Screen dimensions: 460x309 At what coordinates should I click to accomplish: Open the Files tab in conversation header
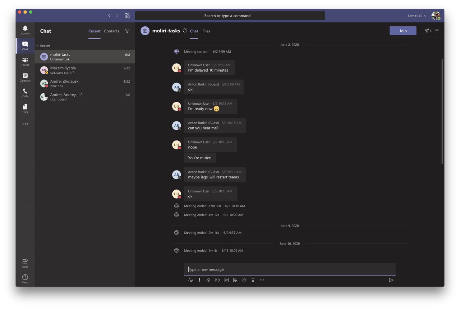(206, 31)
